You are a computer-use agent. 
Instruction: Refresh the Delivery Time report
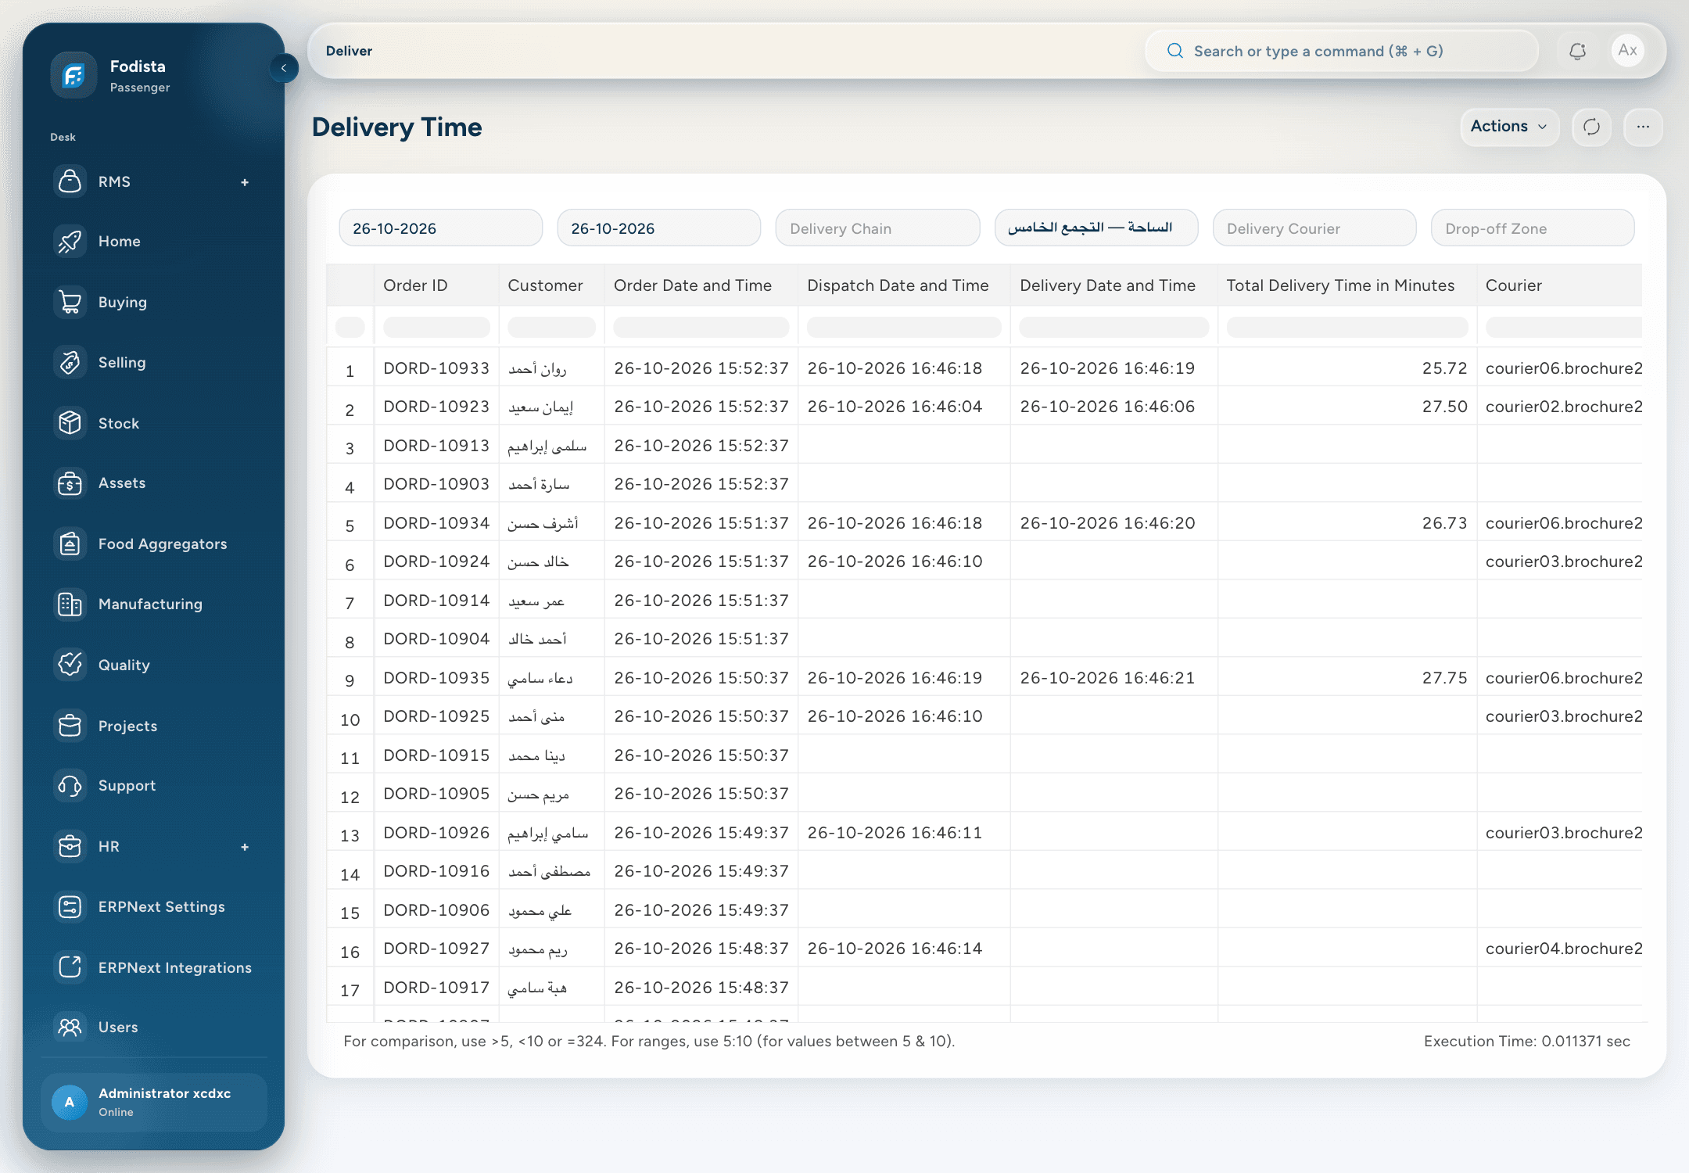point(1591,127)
